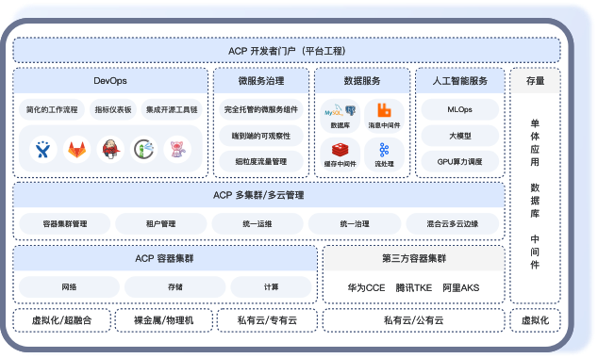Click the red Redis cube icon
This screenshot has height=358, width=598.
pyautogui.click(x=341, y=150)
